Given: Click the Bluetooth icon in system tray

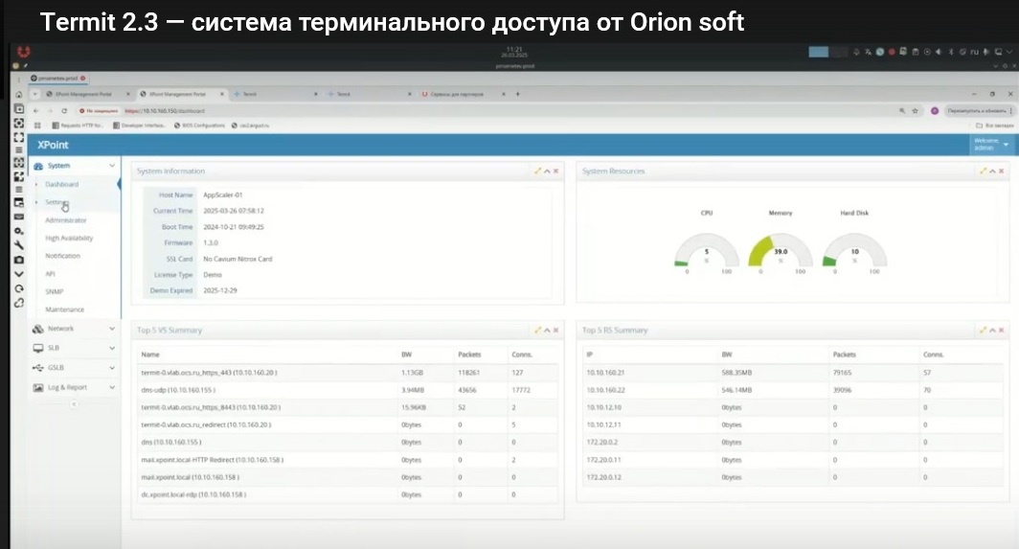Looking at the screenshot, I should (x=951, y=52).
